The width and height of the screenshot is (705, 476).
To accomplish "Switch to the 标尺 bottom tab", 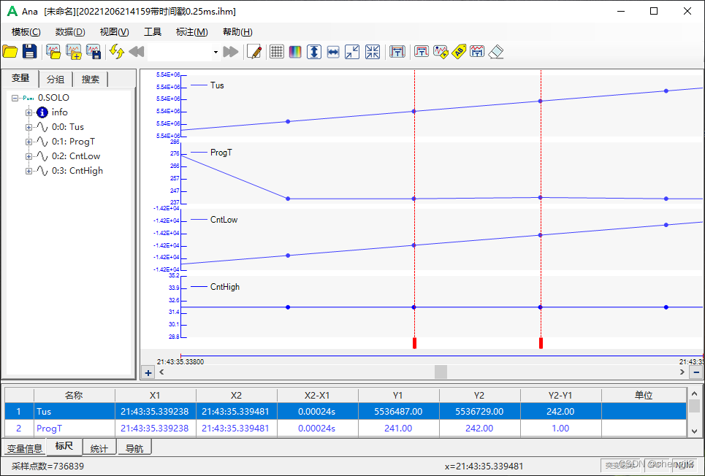I will point(64,446).
